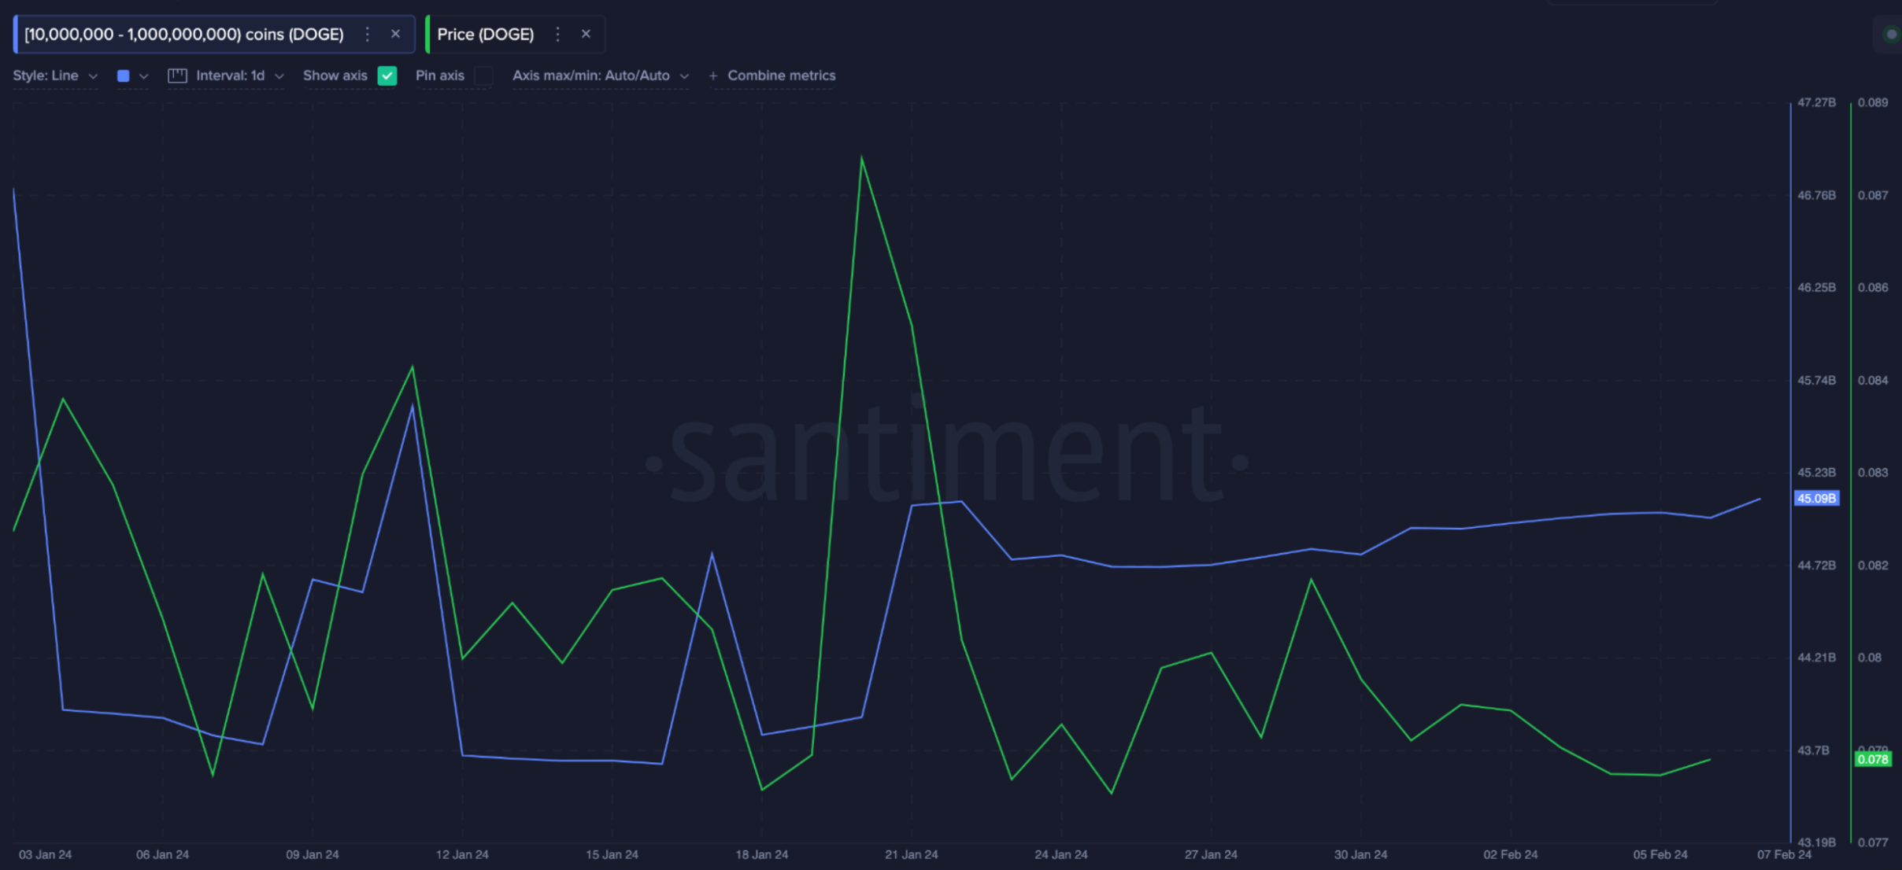
Task: Click the 45.09B current value label
Action: 1816,498
